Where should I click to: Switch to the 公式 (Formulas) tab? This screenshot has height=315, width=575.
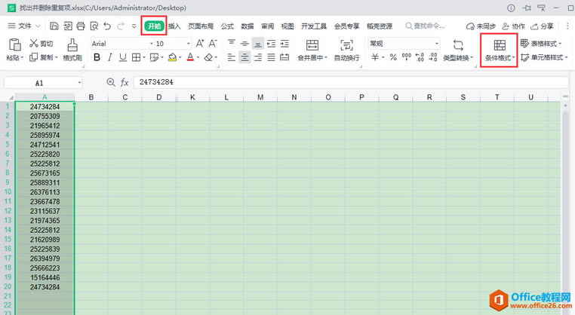coord(227,26)
